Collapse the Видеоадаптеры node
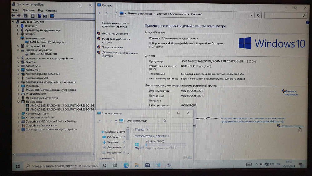Screen dimensions: 312x176 [x=18, y=38]
